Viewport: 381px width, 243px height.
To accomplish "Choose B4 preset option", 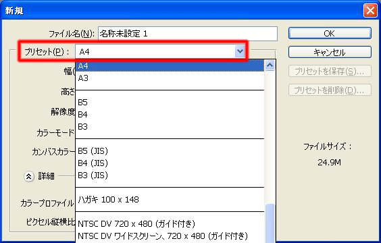I will point(170,115).
